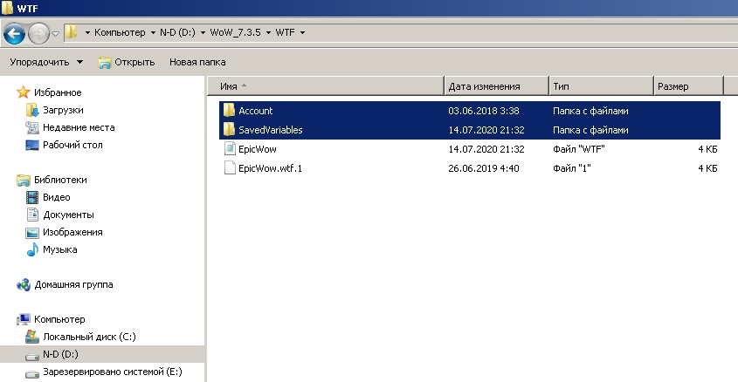Click the EpicWow WTF file icon
This screenshot has height=382, width=738.
[230, 149]
